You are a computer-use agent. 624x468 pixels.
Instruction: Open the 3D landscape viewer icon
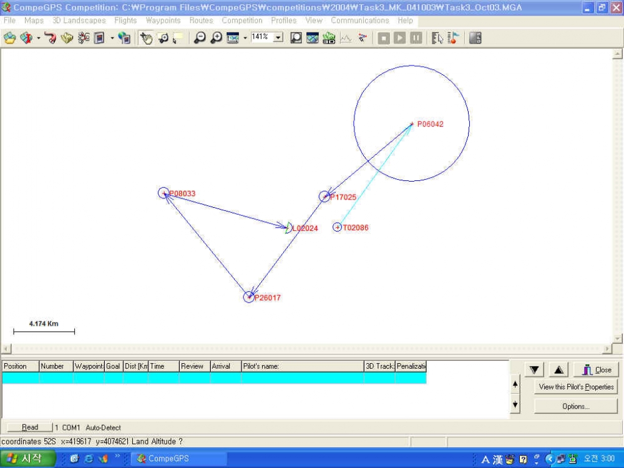[329, 38]
